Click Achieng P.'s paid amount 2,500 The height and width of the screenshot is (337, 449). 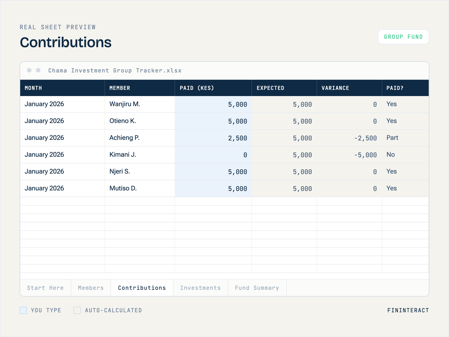tap(213, 138)
